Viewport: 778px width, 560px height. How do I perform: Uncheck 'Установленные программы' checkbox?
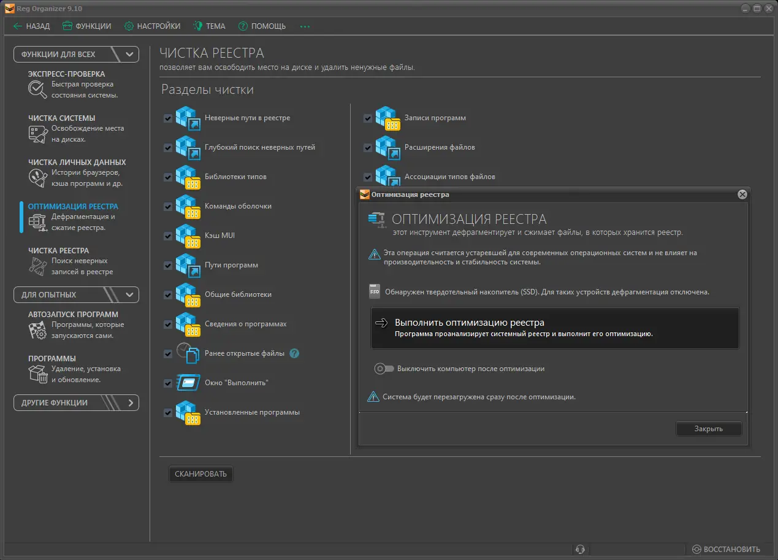tap(168, 413)
